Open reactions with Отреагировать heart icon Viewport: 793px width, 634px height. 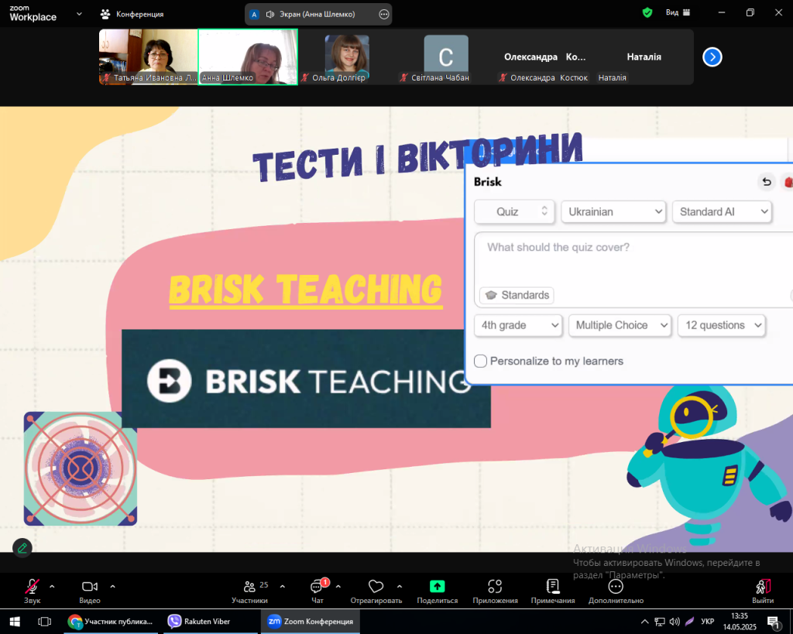point(376,591)
